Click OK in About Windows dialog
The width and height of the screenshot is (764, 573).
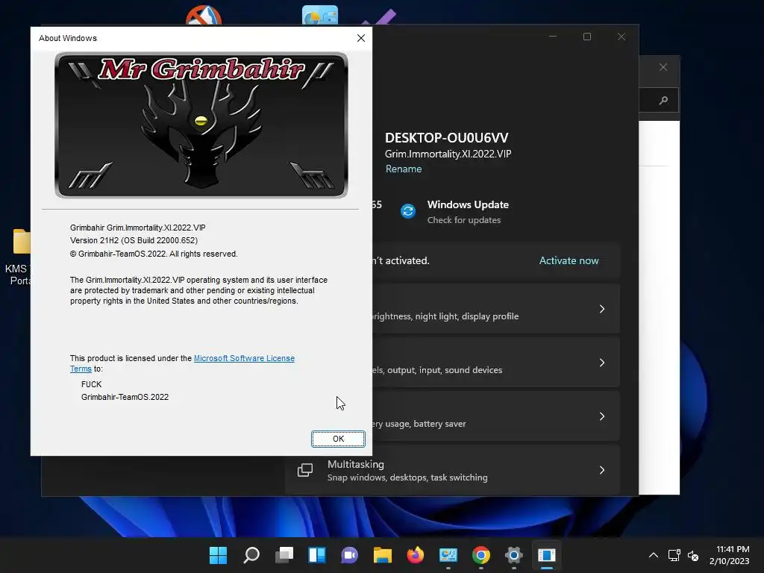pyautogui.click(x=338, y=439)
